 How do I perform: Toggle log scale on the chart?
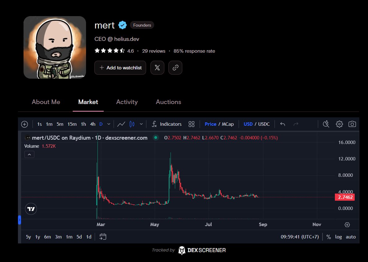(338, 237)
